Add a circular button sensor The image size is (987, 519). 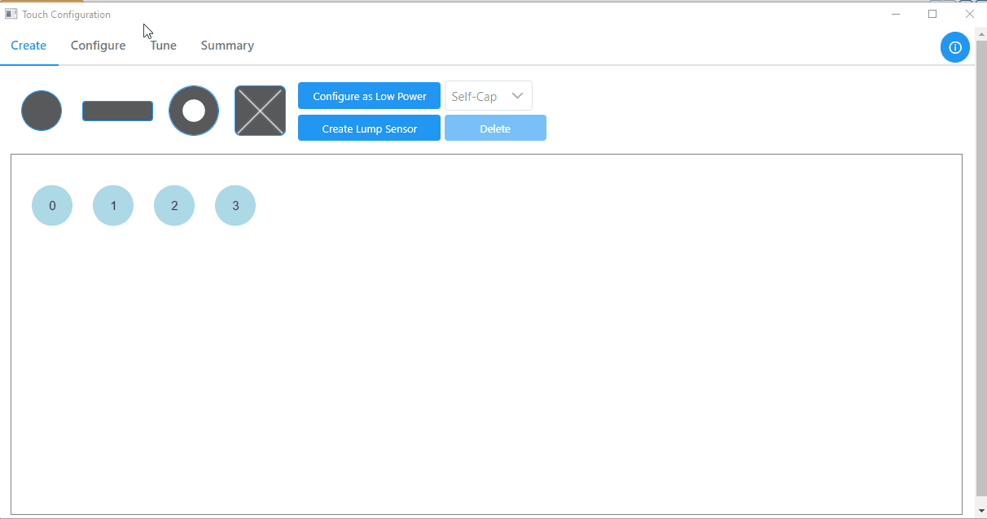[42, 111]
